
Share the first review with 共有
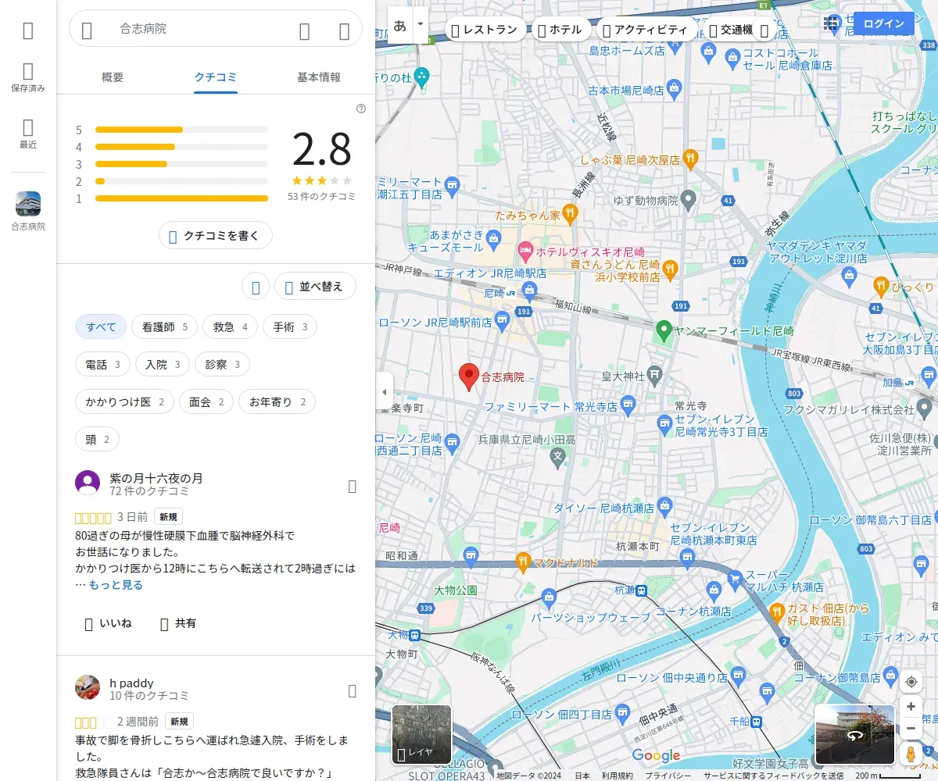tap(178, 623)
